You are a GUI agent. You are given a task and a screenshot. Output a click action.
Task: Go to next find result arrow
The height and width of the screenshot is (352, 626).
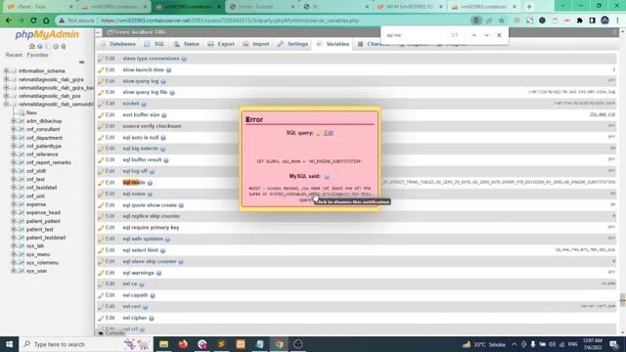(x=487, y=35)
